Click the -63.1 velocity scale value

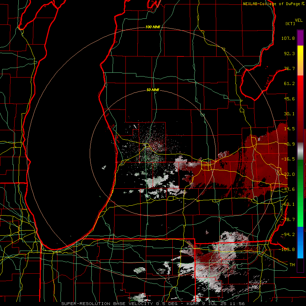288,204
